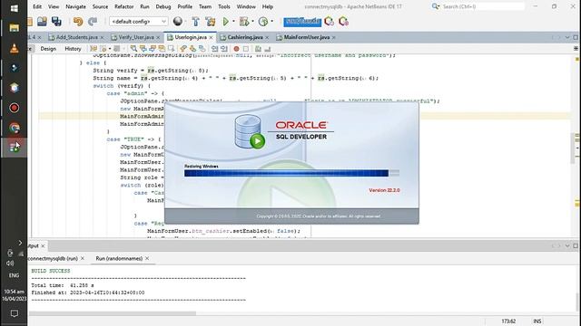The width and height of the screenshot is (581, 326).
Task: Expand the Run Project dropdown arrow
Action: (x=233, y=22)
